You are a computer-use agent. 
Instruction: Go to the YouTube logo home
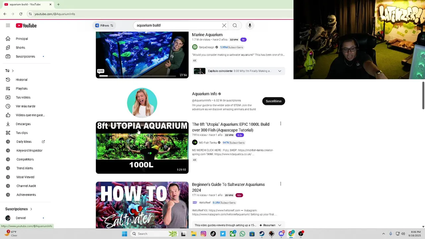(x=26, y=26)
